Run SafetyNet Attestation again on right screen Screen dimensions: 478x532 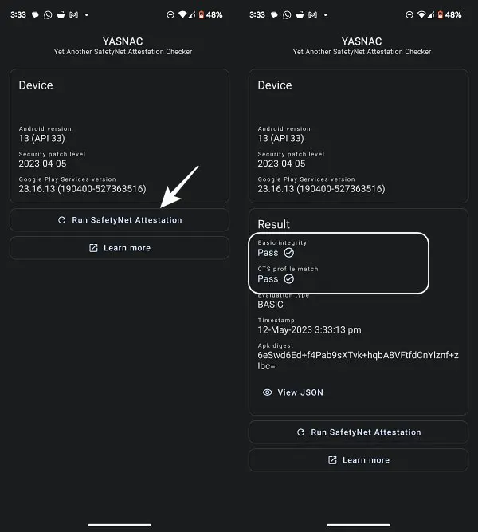coord(358,432)
